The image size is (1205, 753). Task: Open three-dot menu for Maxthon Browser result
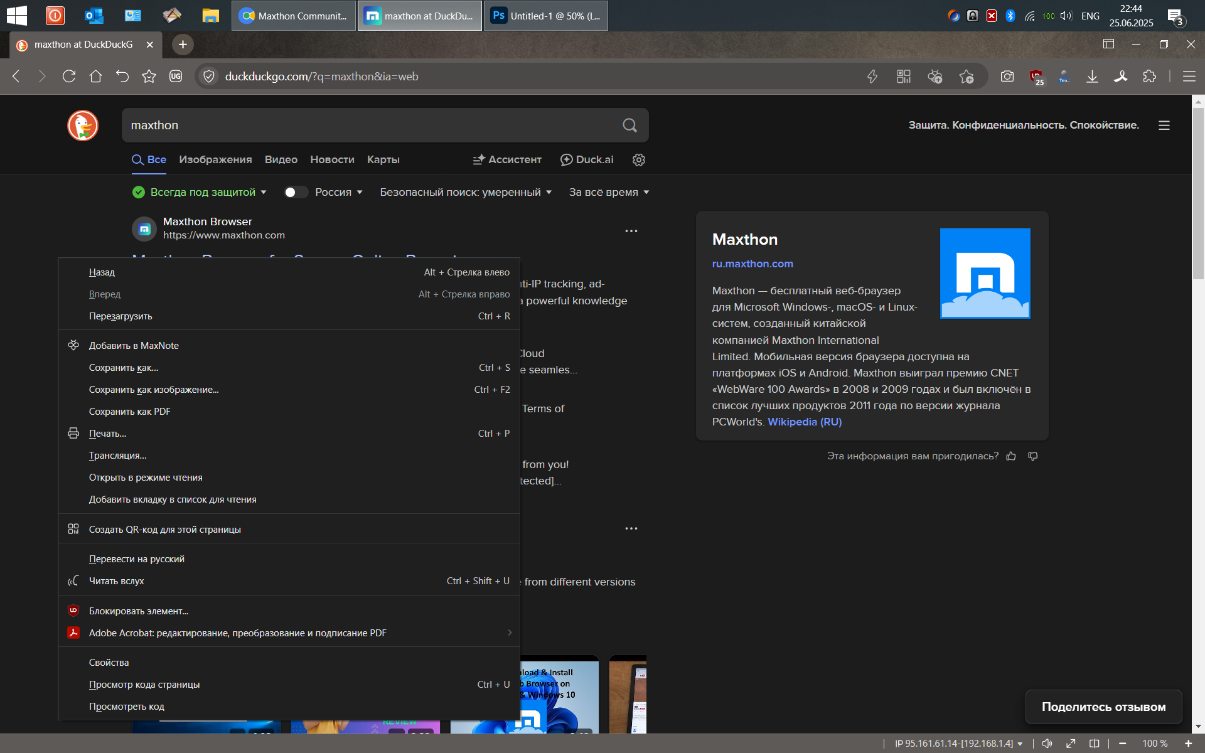click(631, 231)
